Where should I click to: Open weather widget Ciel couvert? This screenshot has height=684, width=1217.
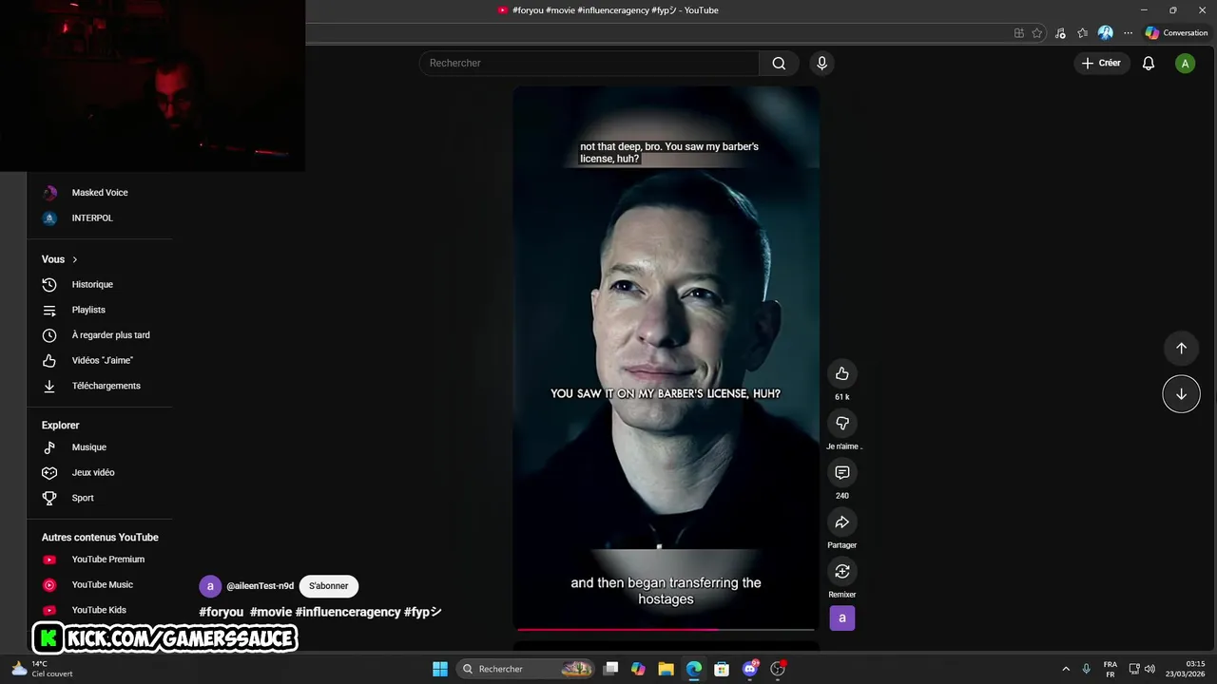(42, 669)
